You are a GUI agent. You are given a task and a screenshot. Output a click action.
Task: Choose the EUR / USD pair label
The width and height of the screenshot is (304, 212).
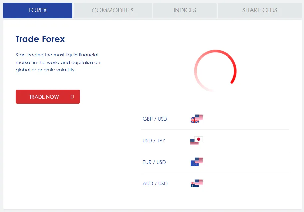pyautogui.click(x=154, y=162)
